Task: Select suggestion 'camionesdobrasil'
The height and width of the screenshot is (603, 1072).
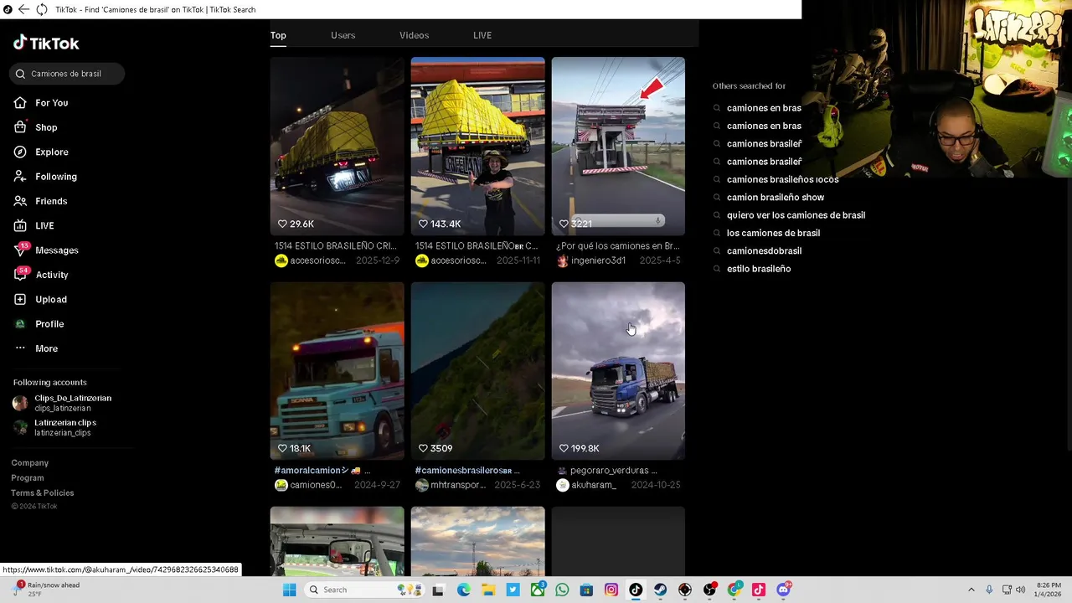Action: pyautogui.click(x=764, y=250)
